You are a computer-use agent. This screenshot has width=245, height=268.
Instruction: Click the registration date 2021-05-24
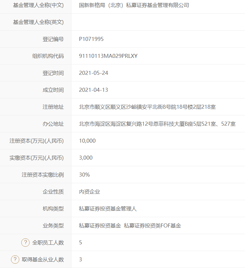pyautogui.click(x=93, y=73)
